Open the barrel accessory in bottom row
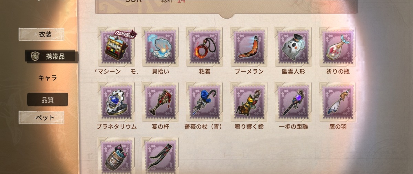This screenshot has width=413, height=174. coord(116,156)
